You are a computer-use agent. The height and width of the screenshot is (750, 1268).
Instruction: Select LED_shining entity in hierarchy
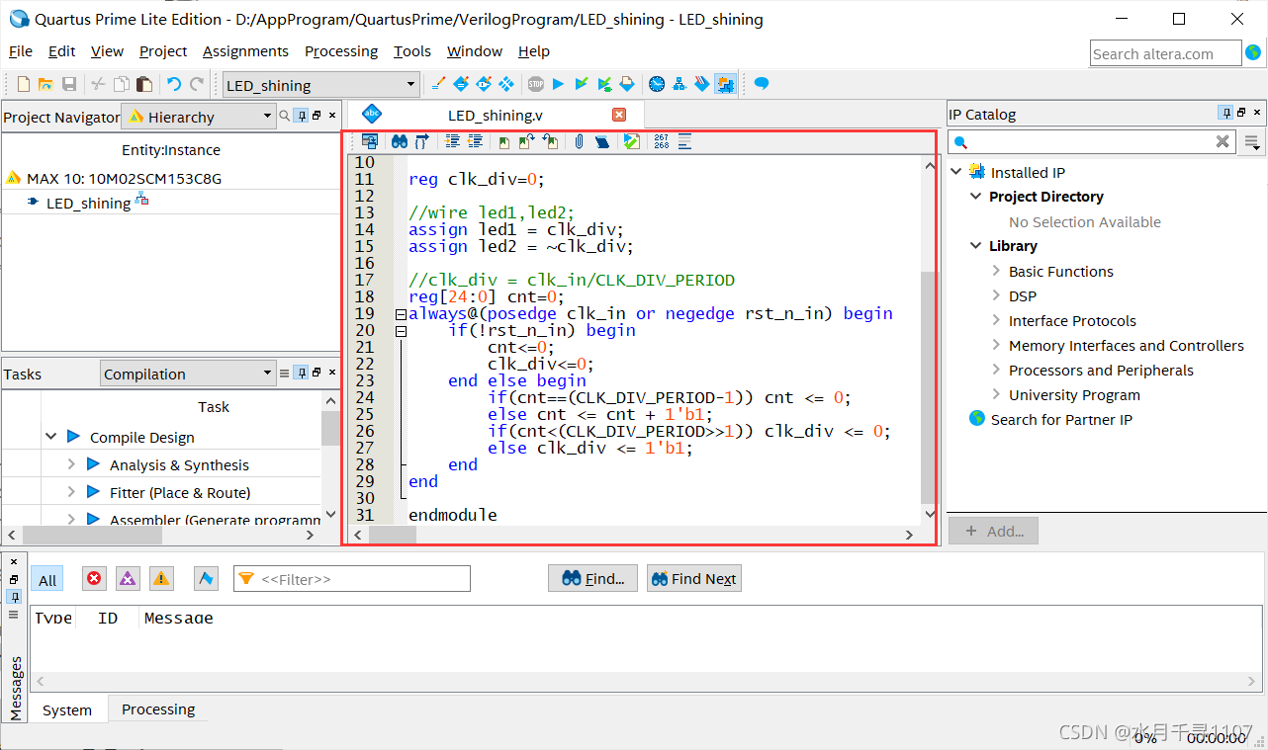88,203
